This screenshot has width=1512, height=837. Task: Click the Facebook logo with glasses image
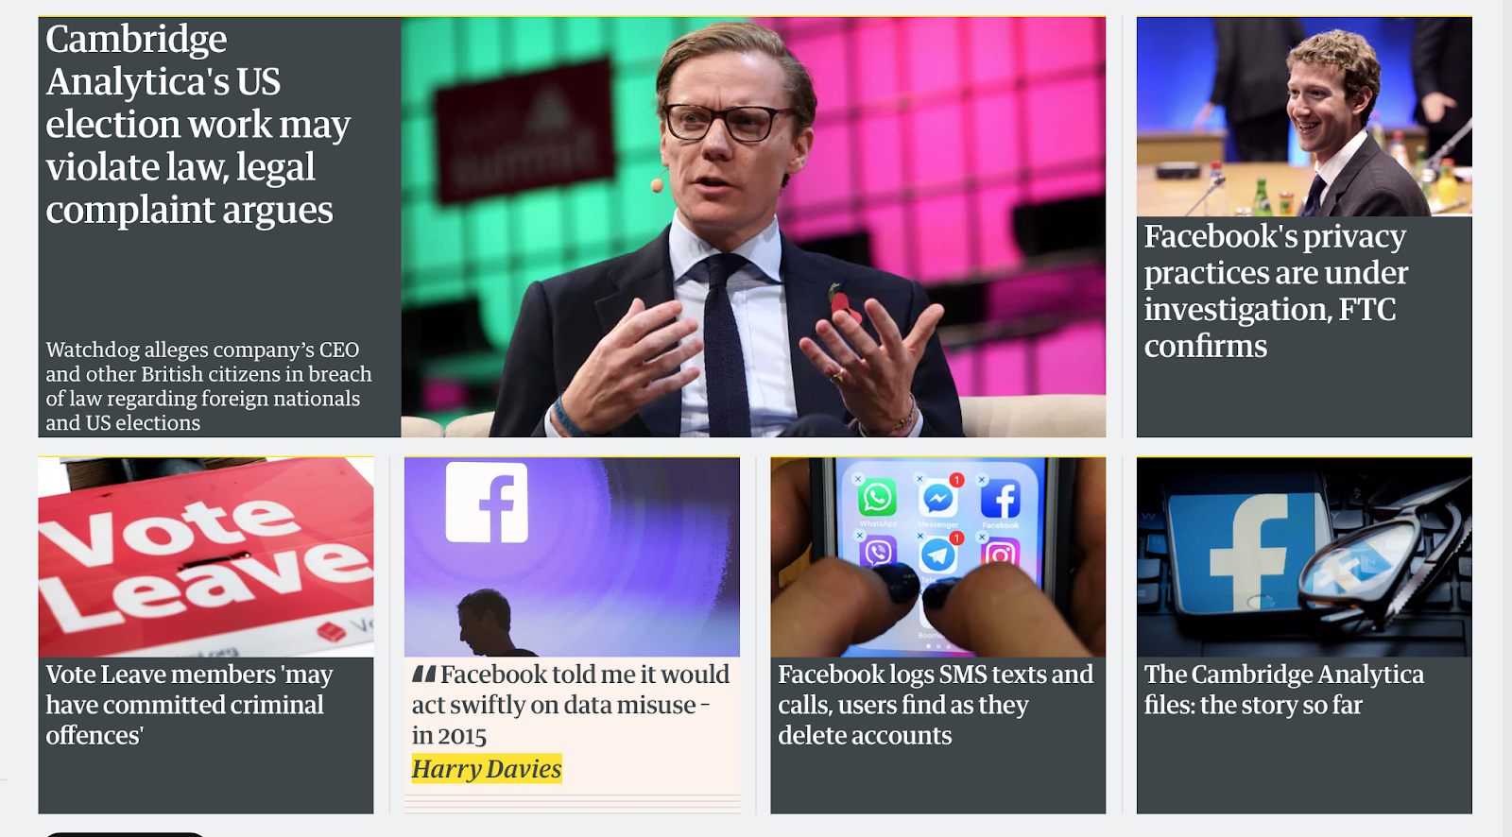[x=1304, y=557]
